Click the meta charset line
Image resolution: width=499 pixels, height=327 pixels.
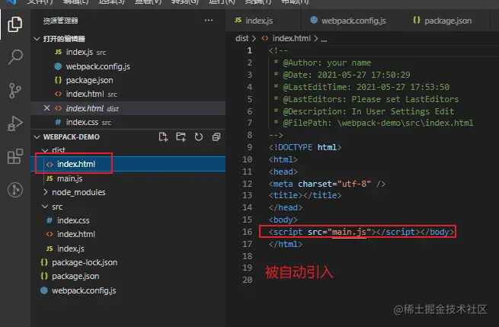click(327, 184)
